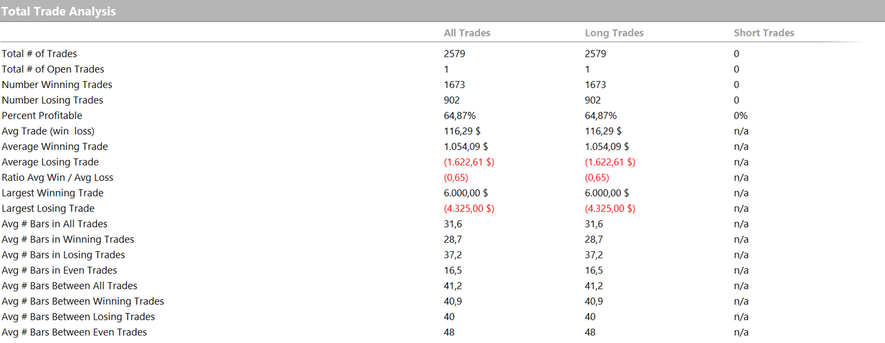Select the Long Trades column header

(614, 33)
